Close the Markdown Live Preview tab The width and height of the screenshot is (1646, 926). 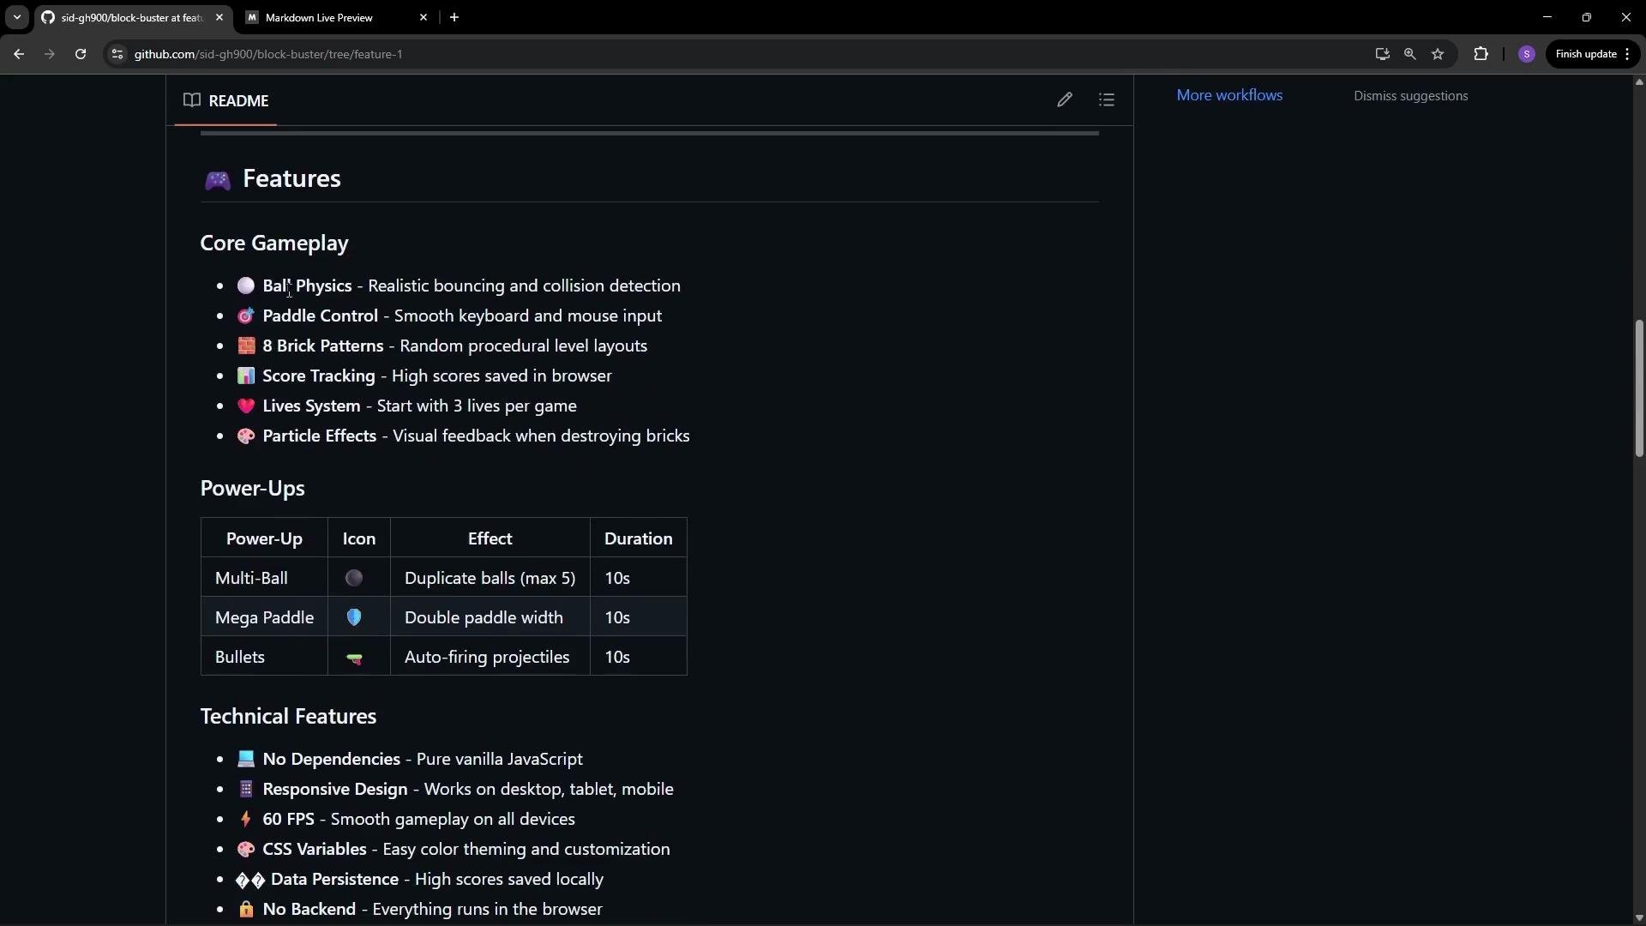[424, 17]
